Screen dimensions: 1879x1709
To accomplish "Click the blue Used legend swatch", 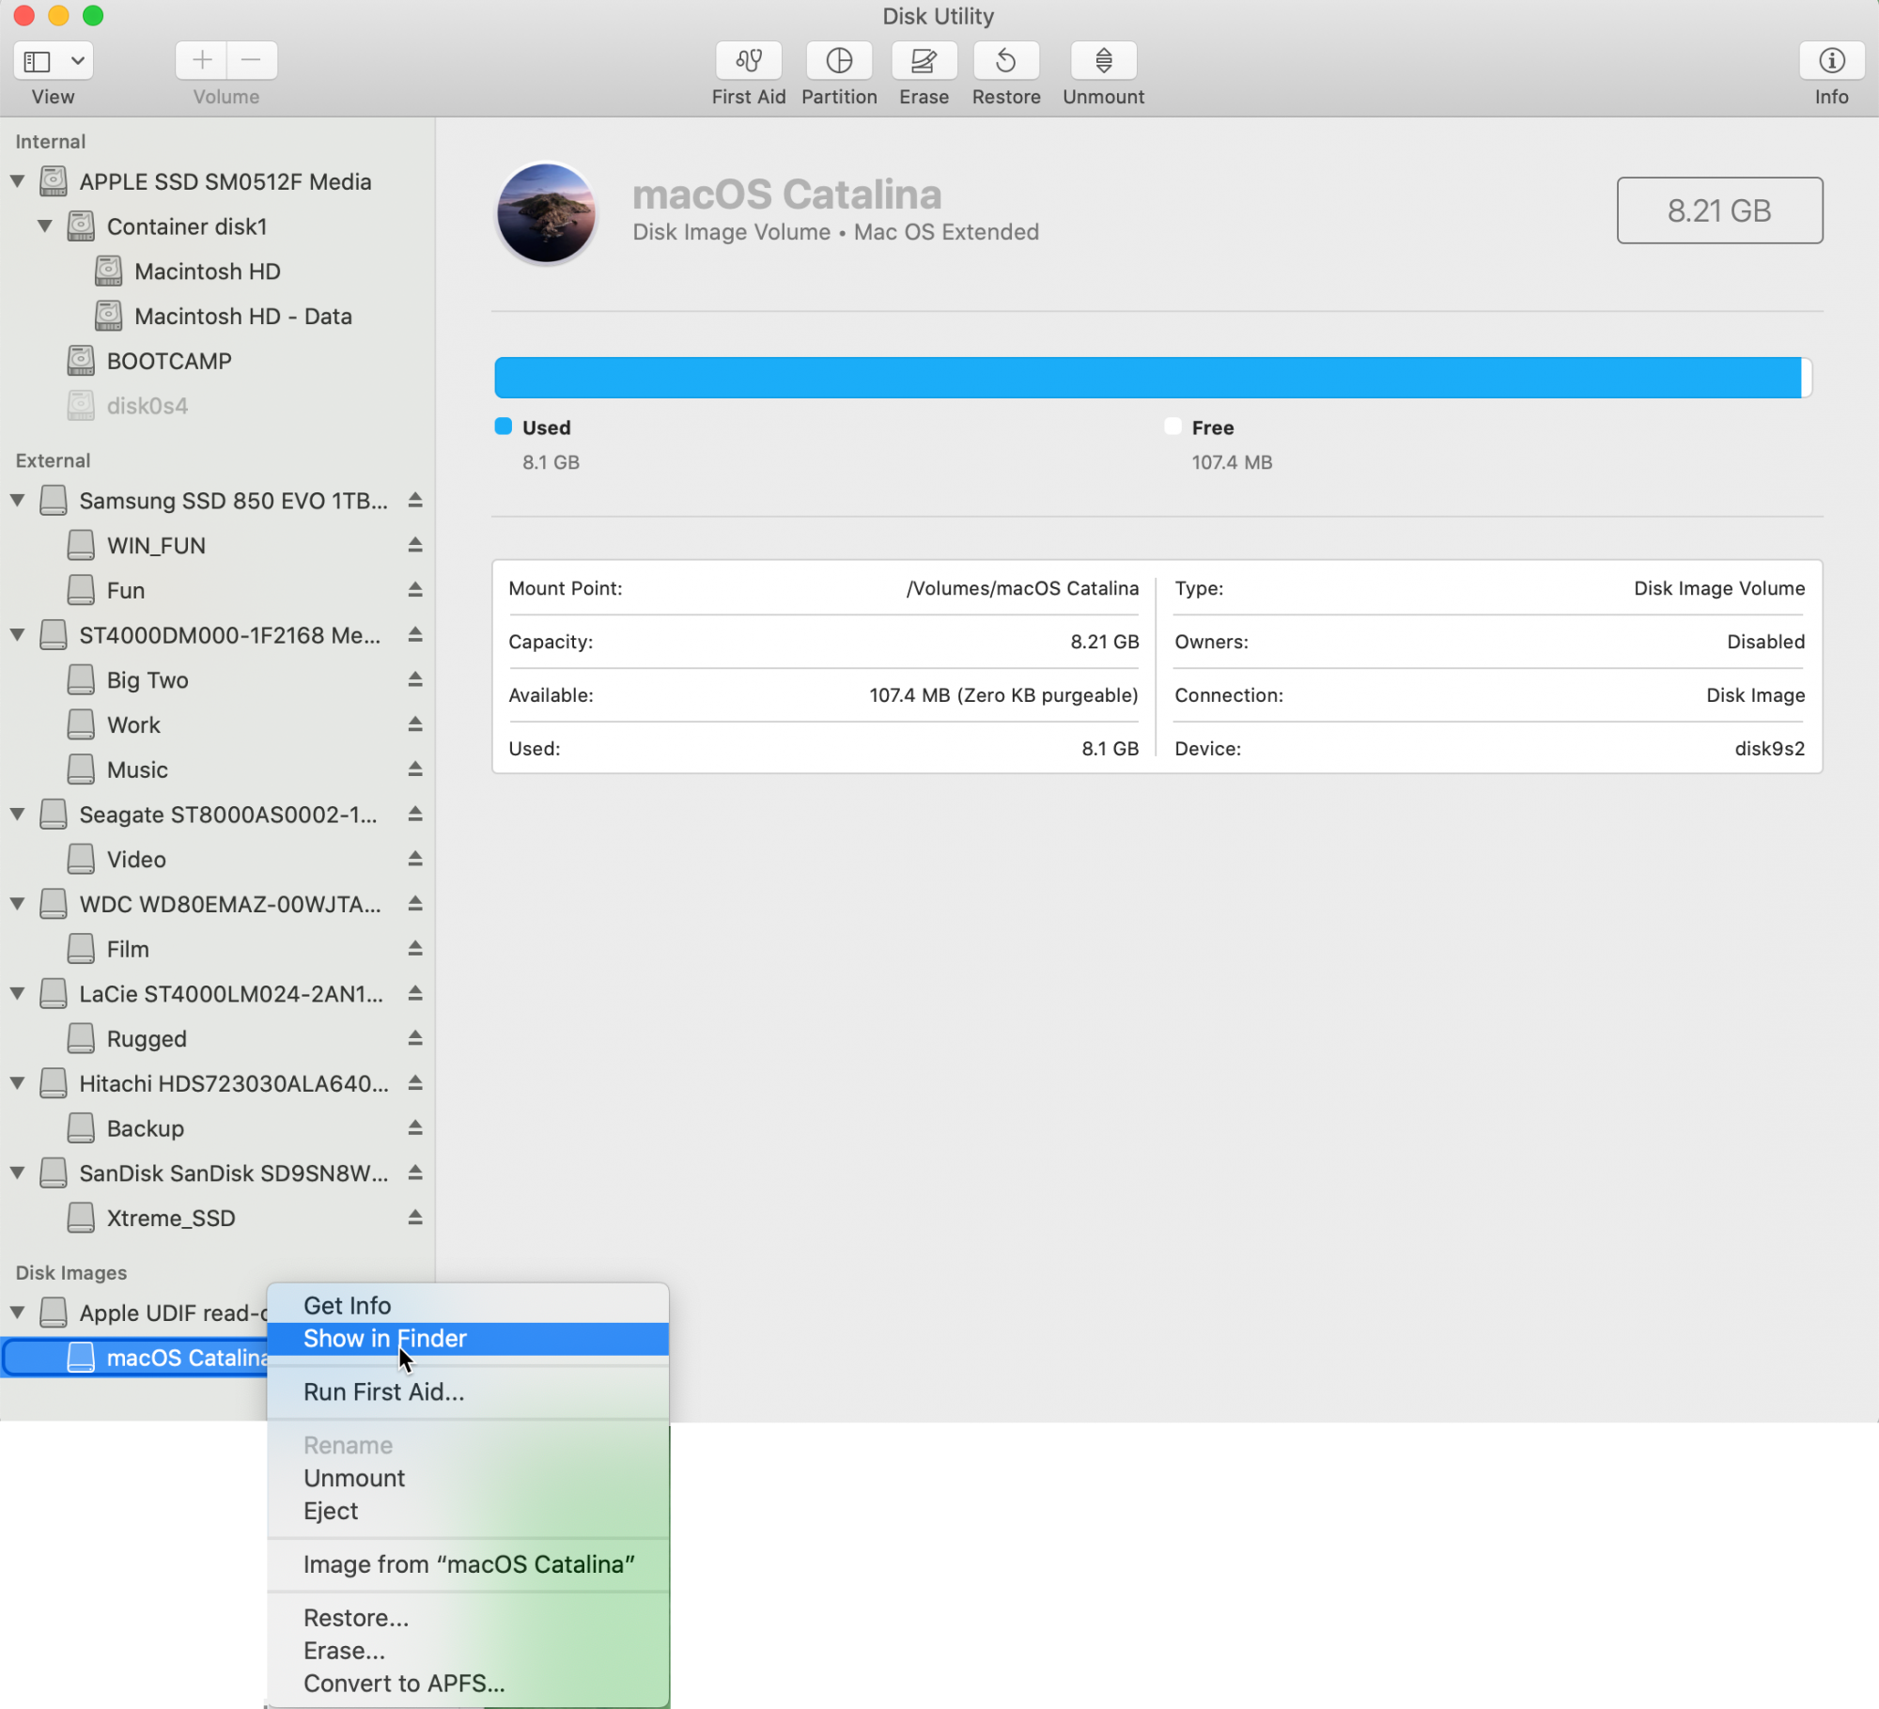I will pos(504,427).
